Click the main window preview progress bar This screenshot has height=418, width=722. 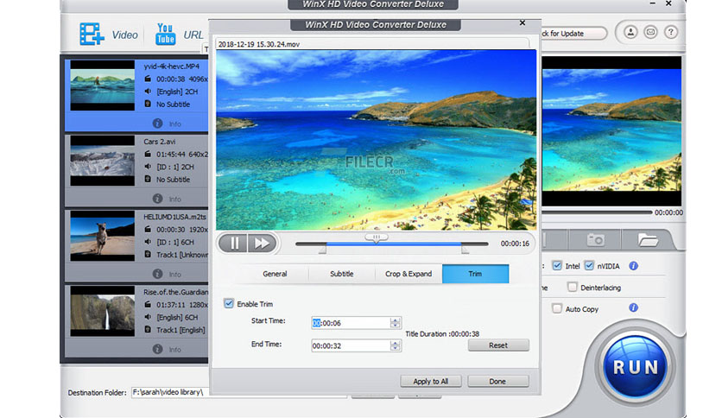tap(598, 212)
